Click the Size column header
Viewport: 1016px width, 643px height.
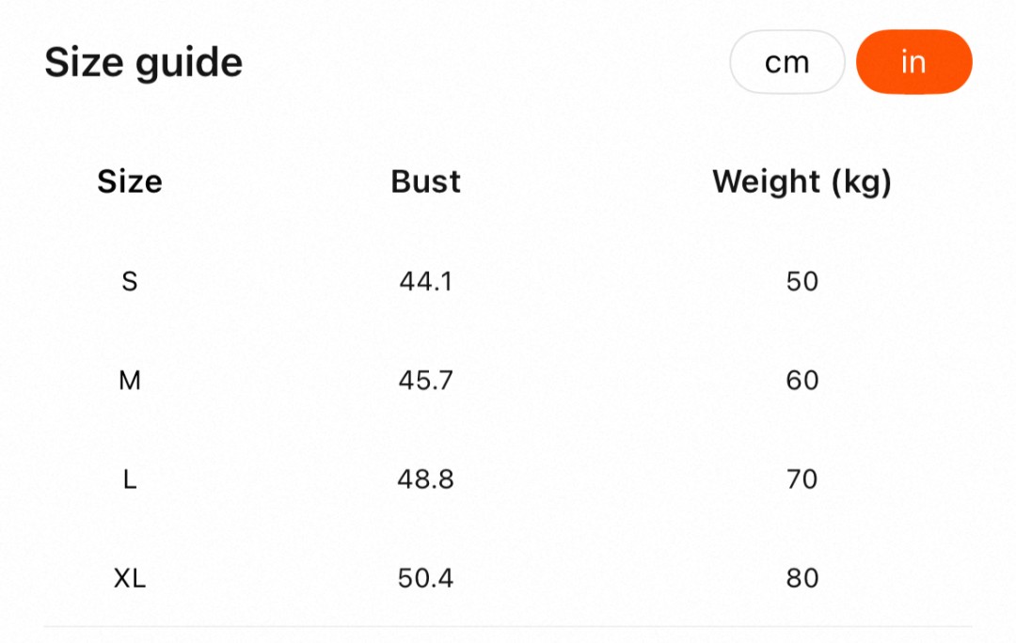click(x=130, y=181)
